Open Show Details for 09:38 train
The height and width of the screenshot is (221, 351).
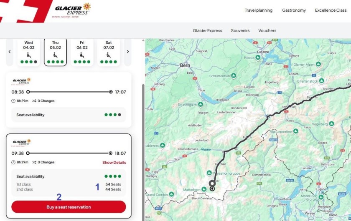tap(114, 163)
